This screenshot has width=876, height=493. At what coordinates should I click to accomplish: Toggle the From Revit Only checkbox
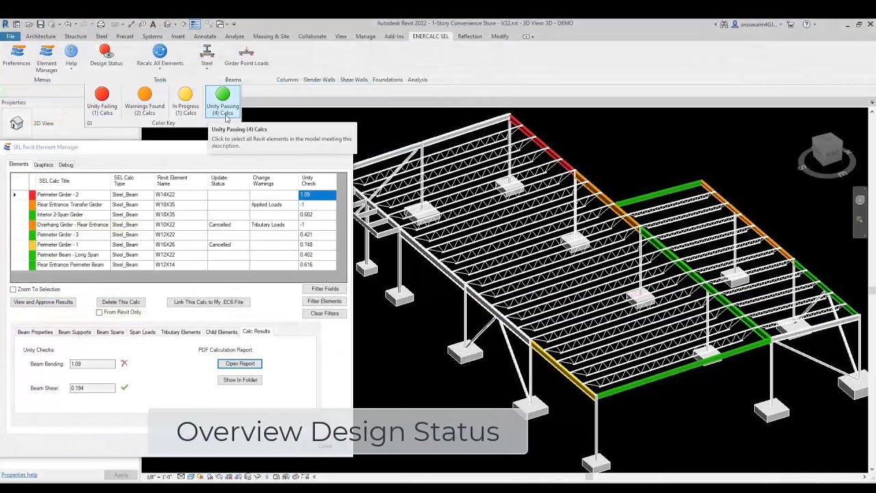click(99, 312)
